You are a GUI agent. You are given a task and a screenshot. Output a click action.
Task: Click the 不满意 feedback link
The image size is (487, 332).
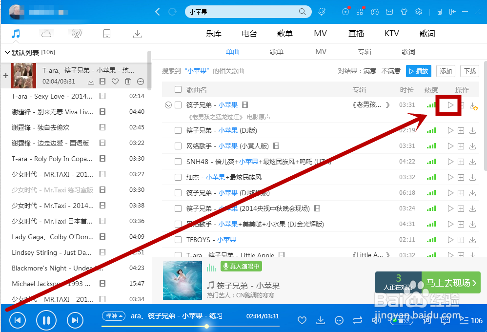point(391,71)
